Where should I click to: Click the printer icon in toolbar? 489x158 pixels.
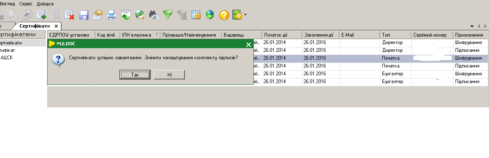tap(112, 14)
